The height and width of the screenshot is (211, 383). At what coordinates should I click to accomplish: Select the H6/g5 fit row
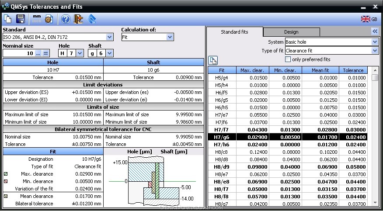288,100
